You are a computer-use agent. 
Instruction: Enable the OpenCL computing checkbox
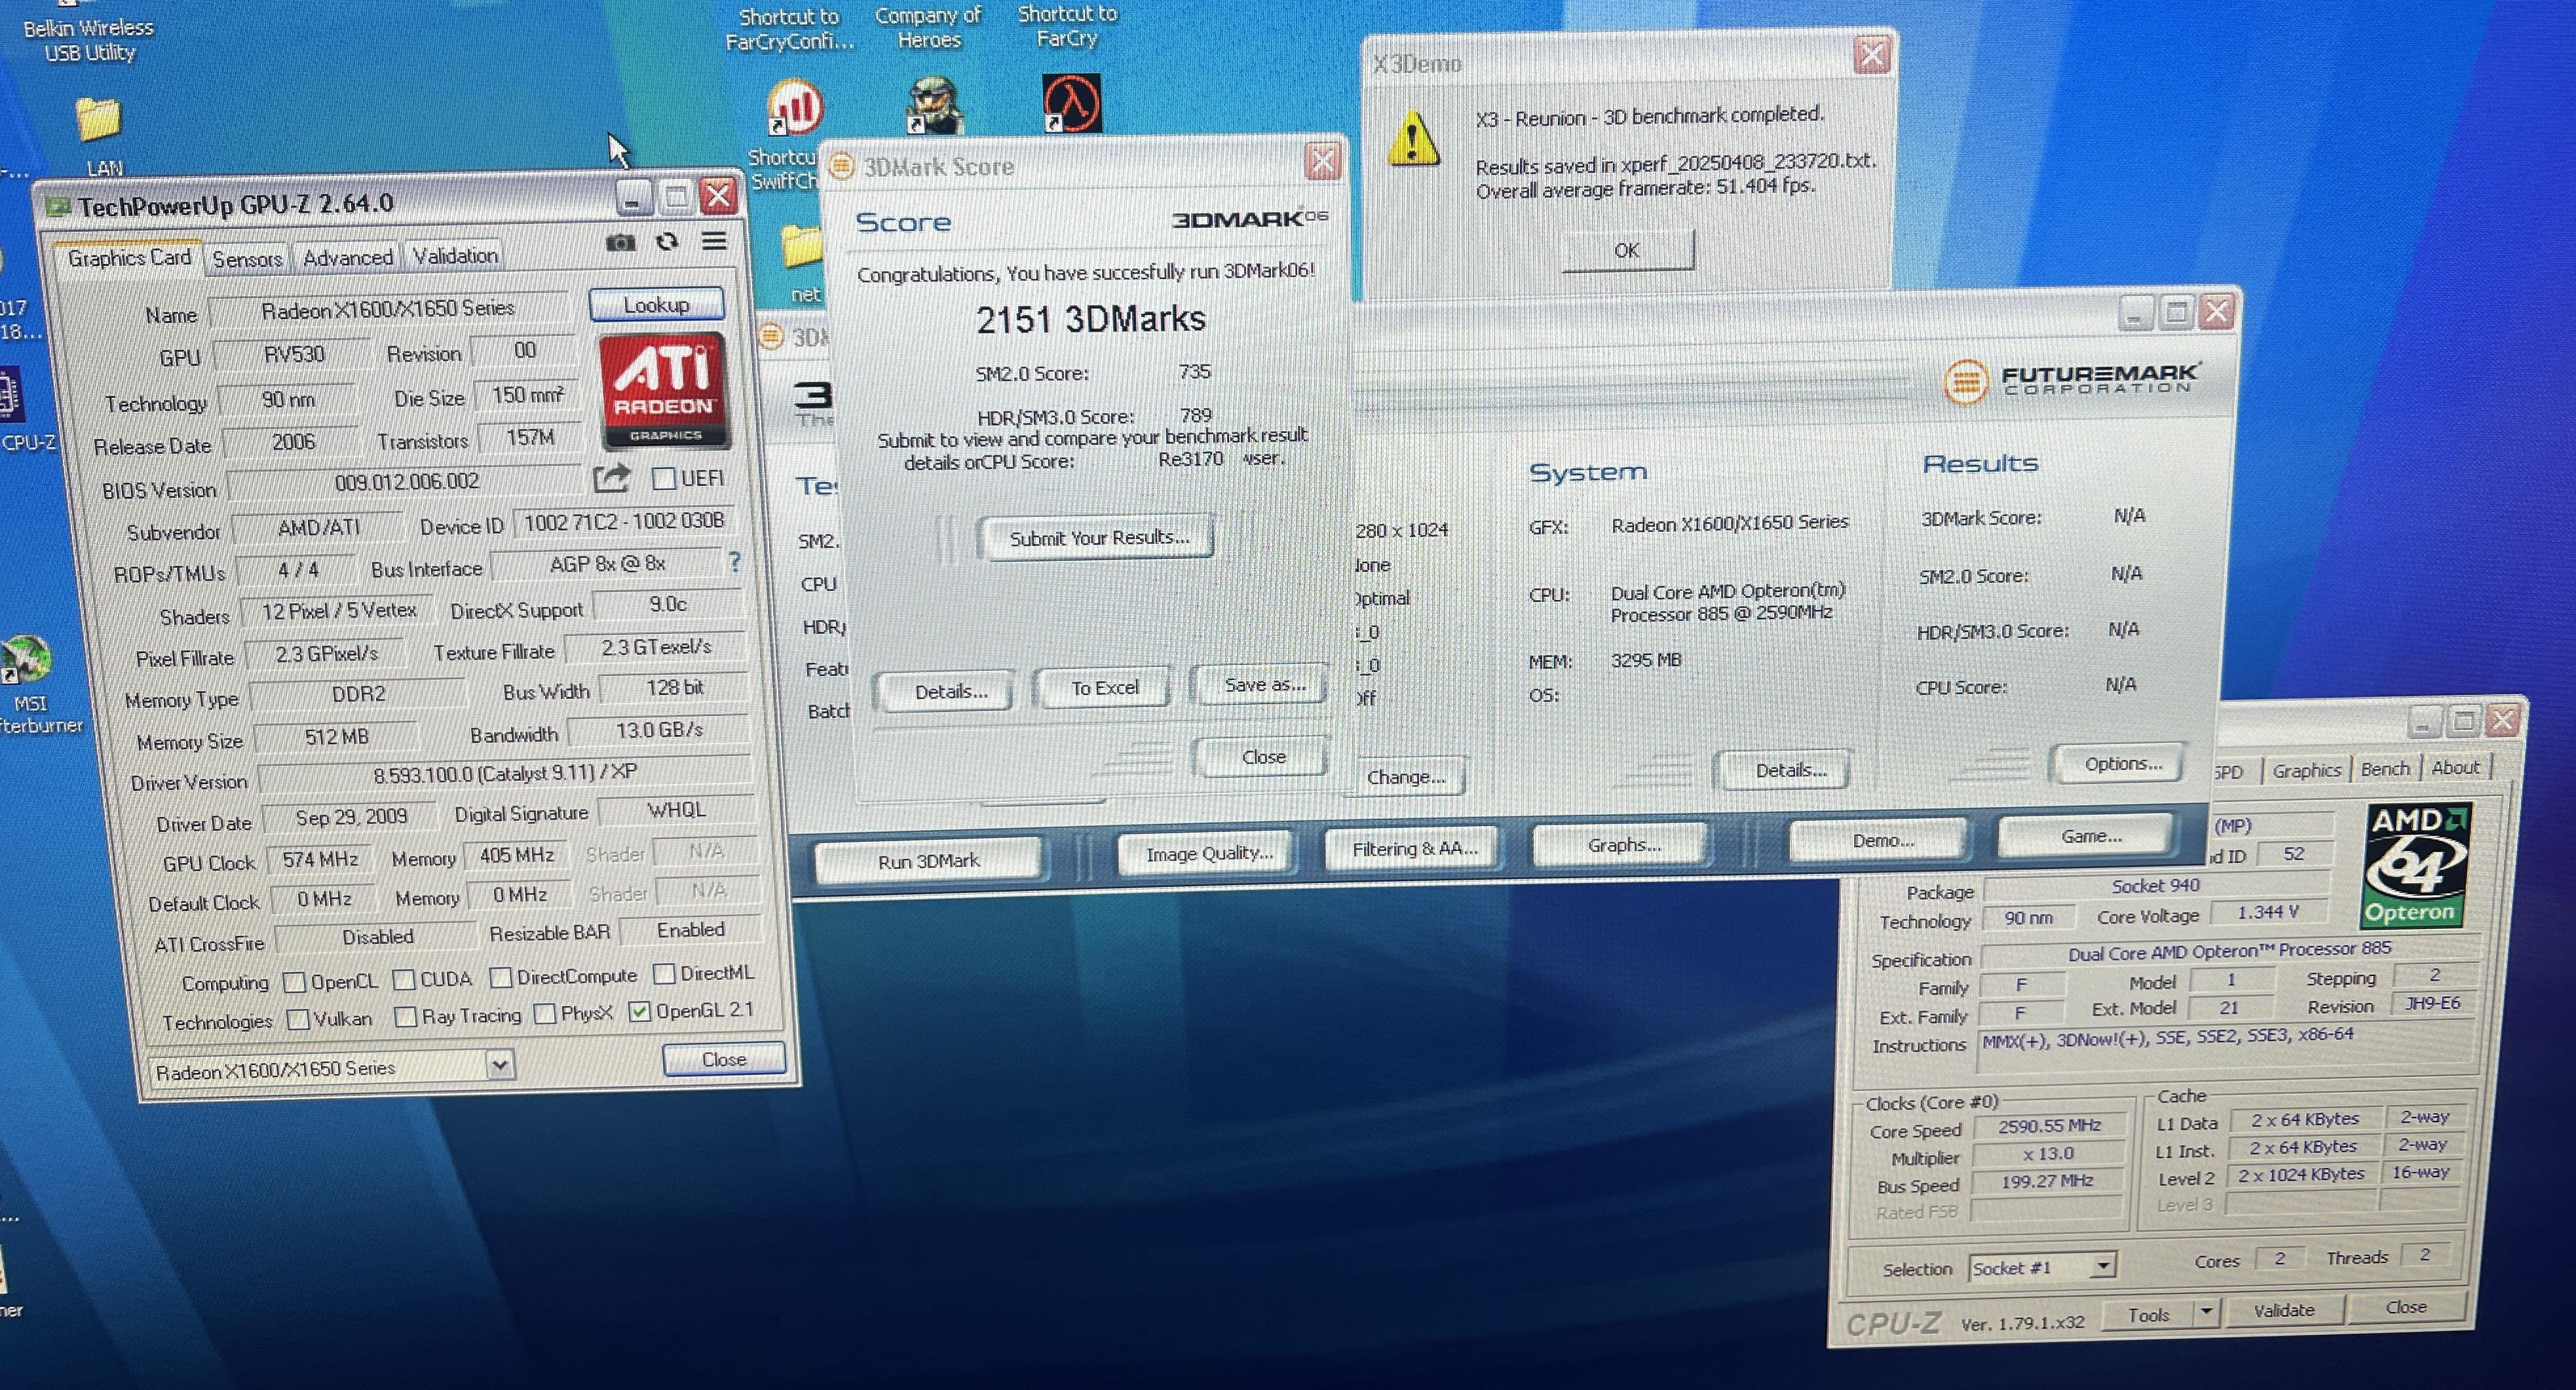click(x=294, y=983)
